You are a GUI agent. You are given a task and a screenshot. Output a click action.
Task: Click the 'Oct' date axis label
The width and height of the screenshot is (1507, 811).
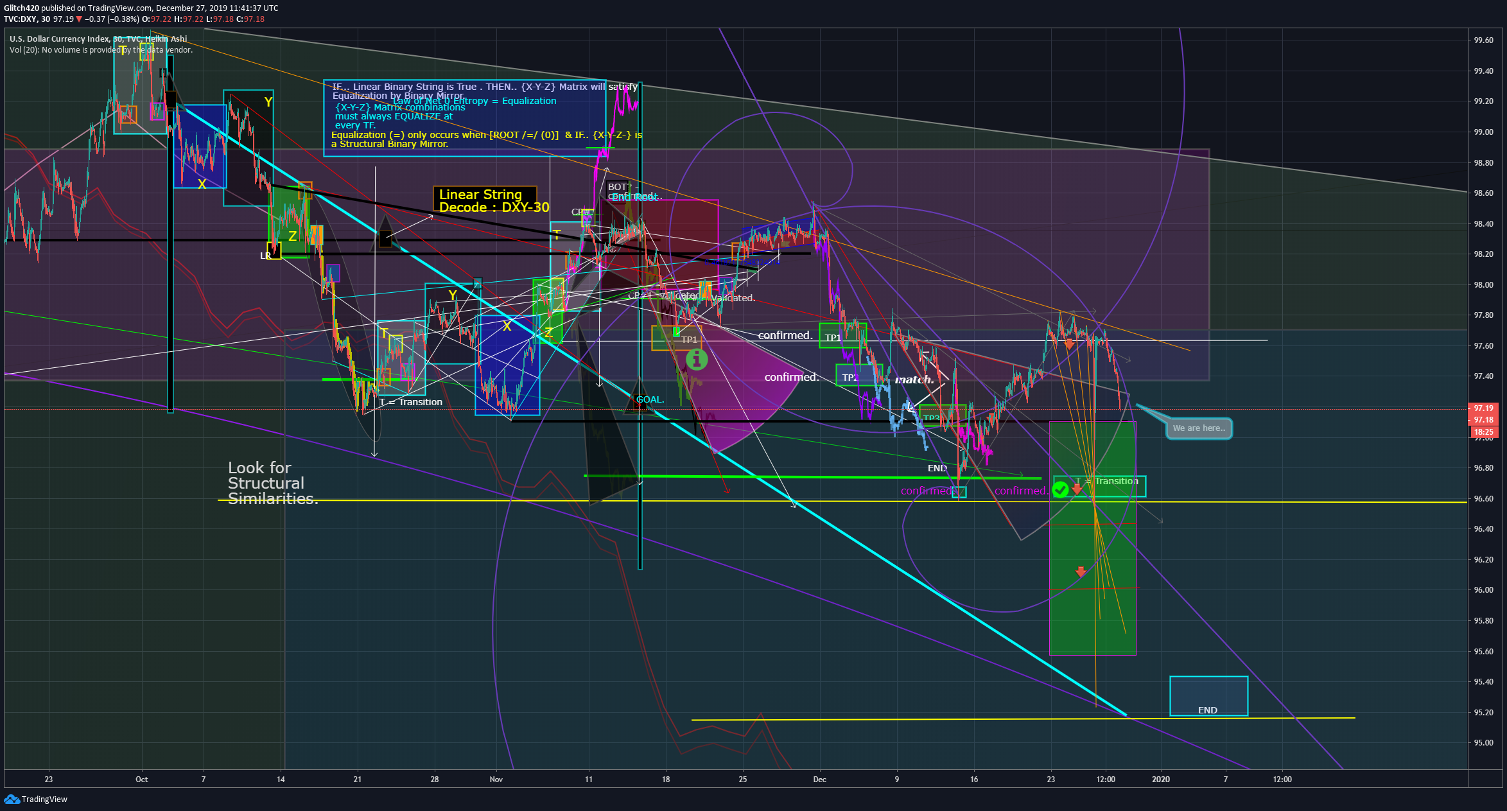pos(141,780)
